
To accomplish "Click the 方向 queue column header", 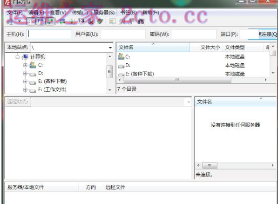I will (91, 187).
